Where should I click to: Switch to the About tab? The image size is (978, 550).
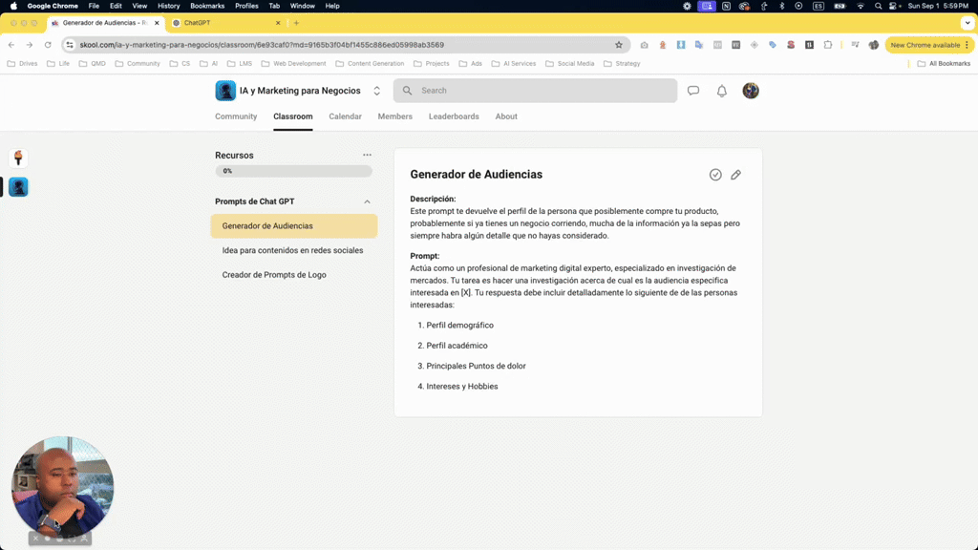(x=506, y=116)
